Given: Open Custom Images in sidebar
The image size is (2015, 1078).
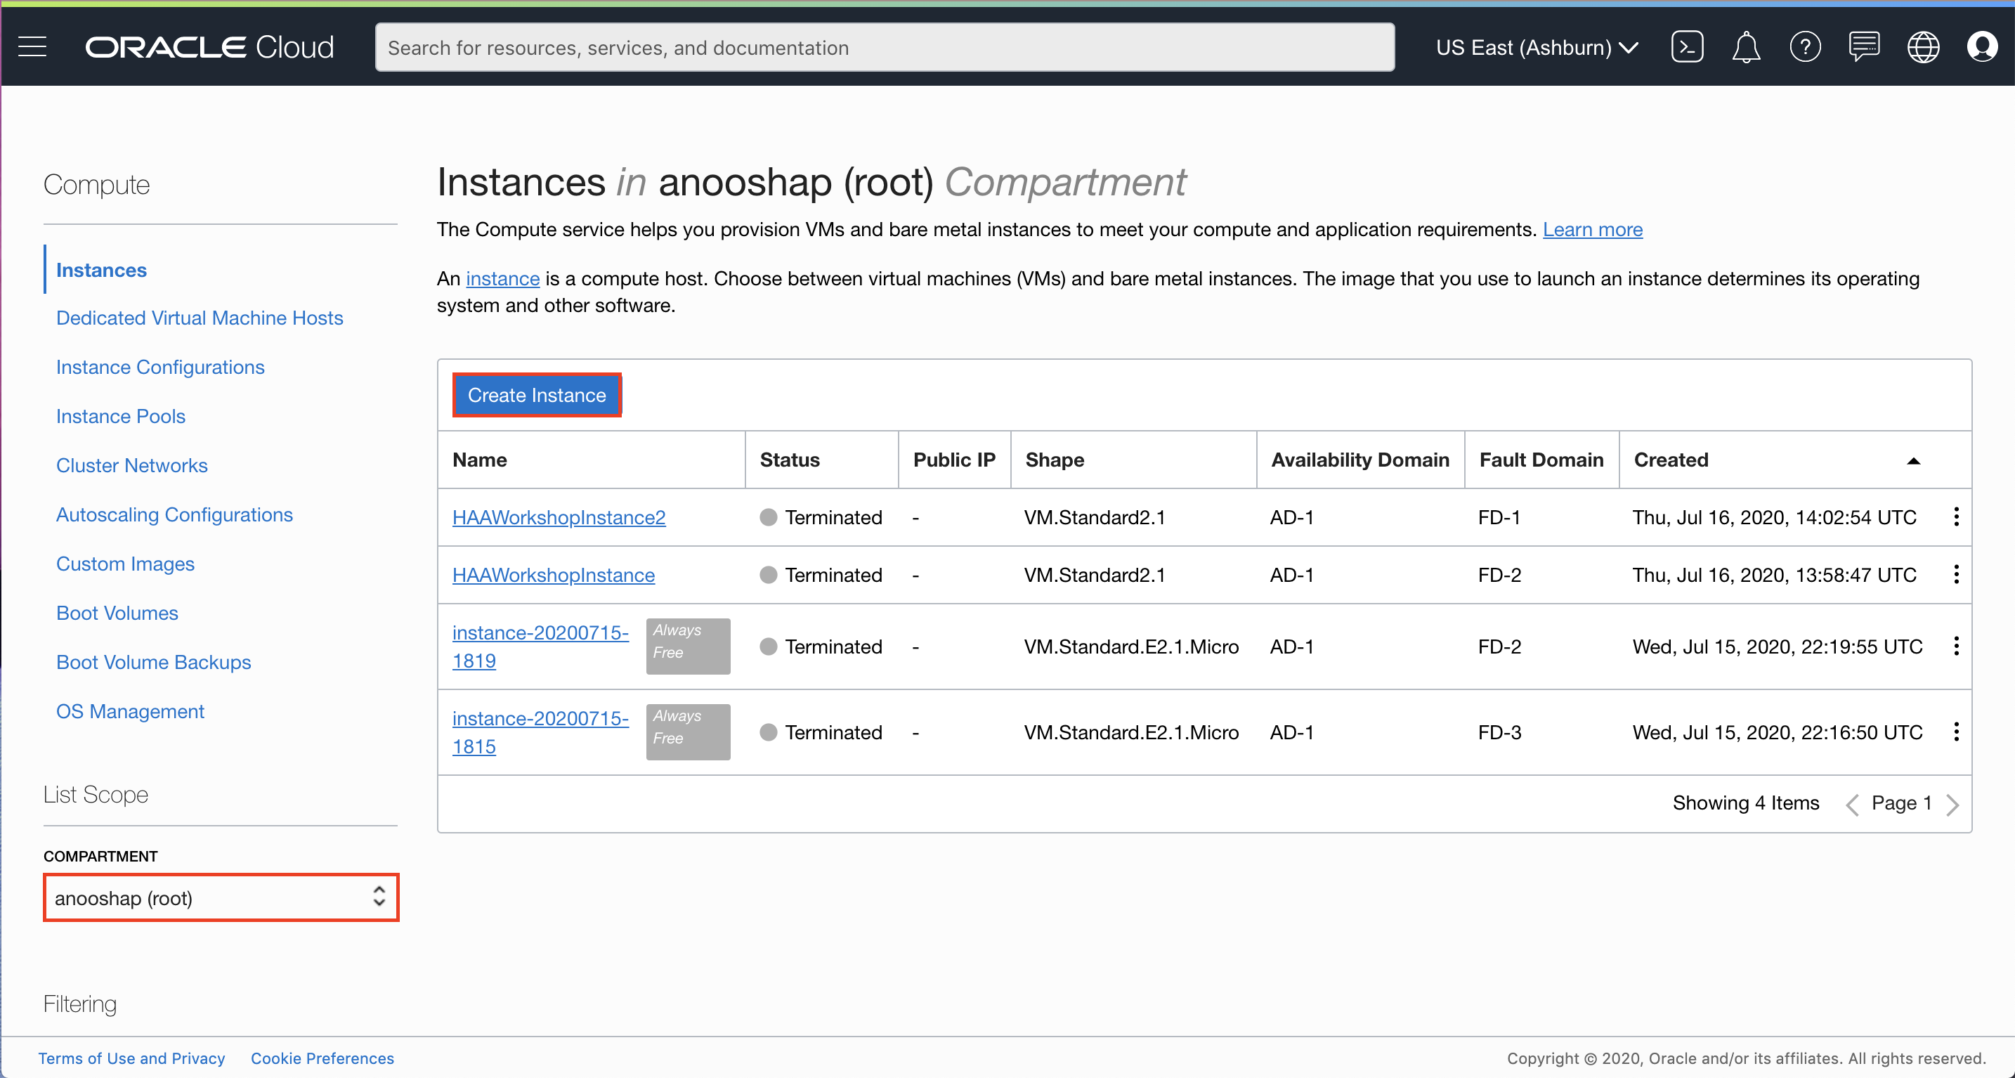Looking at the screenshot, I should pos(125,564).
